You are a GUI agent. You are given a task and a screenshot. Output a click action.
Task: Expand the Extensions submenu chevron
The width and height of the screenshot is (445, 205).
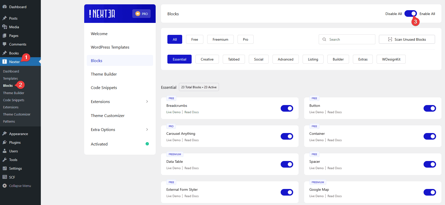pos(147,101)
